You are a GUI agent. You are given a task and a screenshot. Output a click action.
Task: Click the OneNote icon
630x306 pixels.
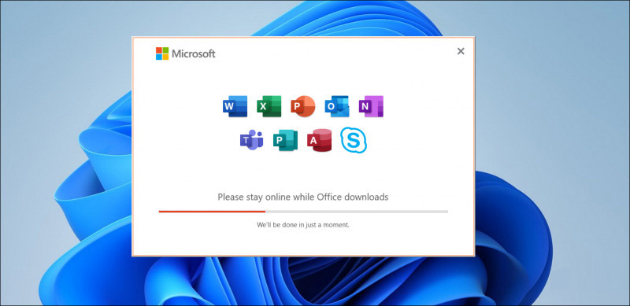371,106
